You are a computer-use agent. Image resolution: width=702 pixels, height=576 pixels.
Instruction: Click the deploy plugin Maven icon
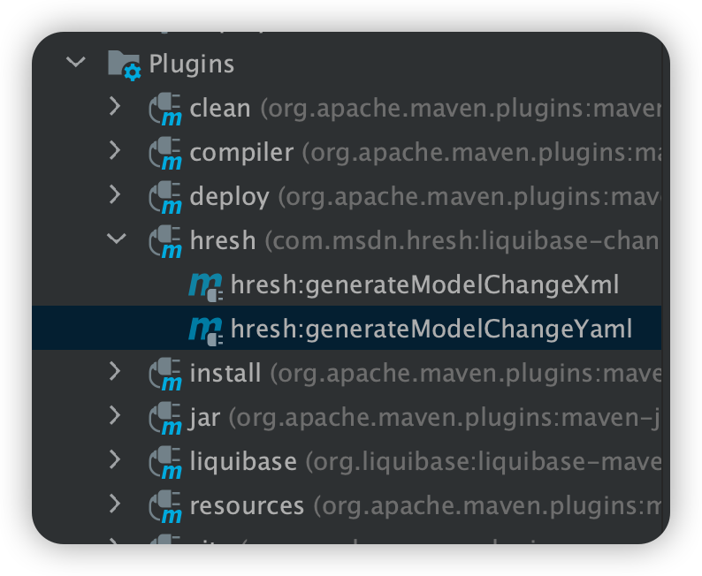click(165, 198)
